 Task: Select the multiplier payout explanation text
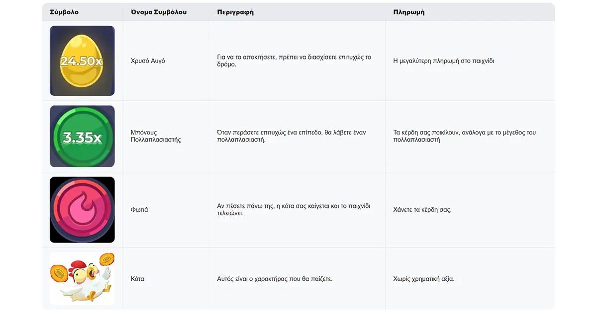(465, 136)
